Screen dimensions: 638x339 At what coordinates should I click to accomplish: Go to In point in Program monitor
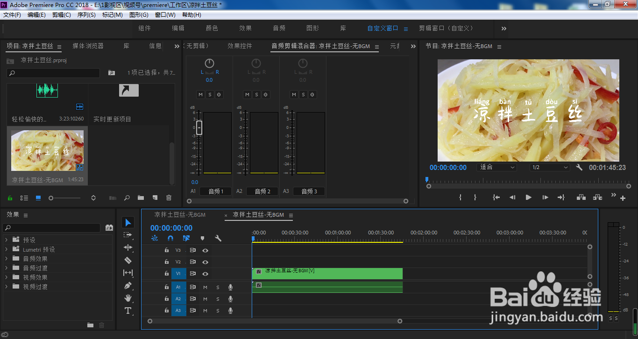click(x=496, y=198)
